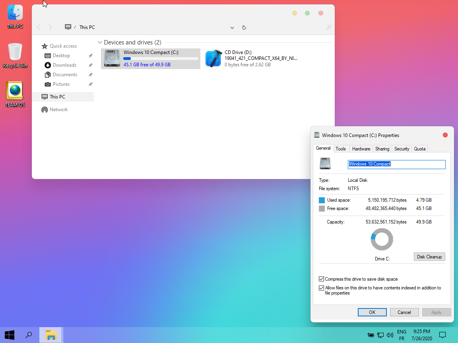
Task: Click the Pictures camera icon in sidebar
Action: click(x=48, y=84)
